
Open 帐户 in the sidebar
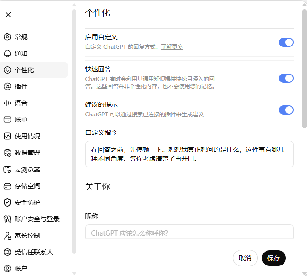coord(34,269)
